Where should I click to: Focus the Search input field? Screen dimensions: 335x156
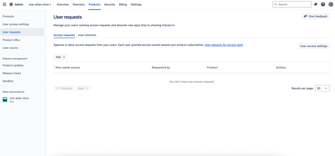point(292,4)
